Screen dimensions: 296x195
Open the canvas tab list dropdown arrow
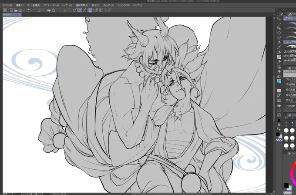pyautogui.click(x=274, y=14)
